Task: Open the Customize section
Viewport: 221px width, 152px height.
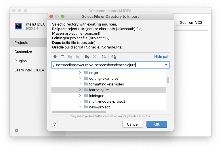Action: pyautogui.click(x=23, y=52)
